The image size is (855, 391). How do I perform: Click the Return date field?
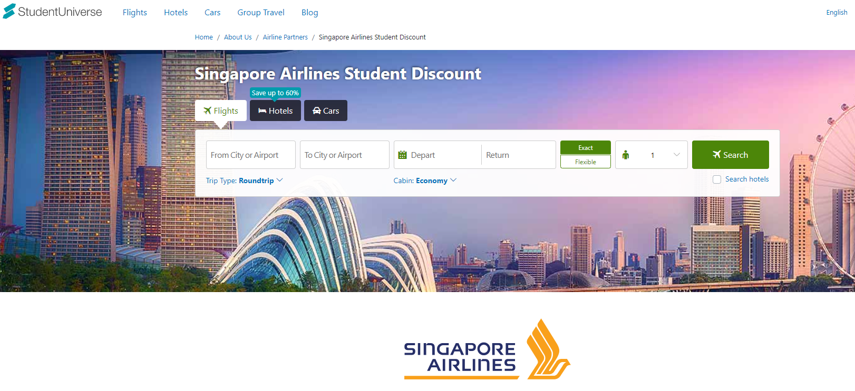519,155
